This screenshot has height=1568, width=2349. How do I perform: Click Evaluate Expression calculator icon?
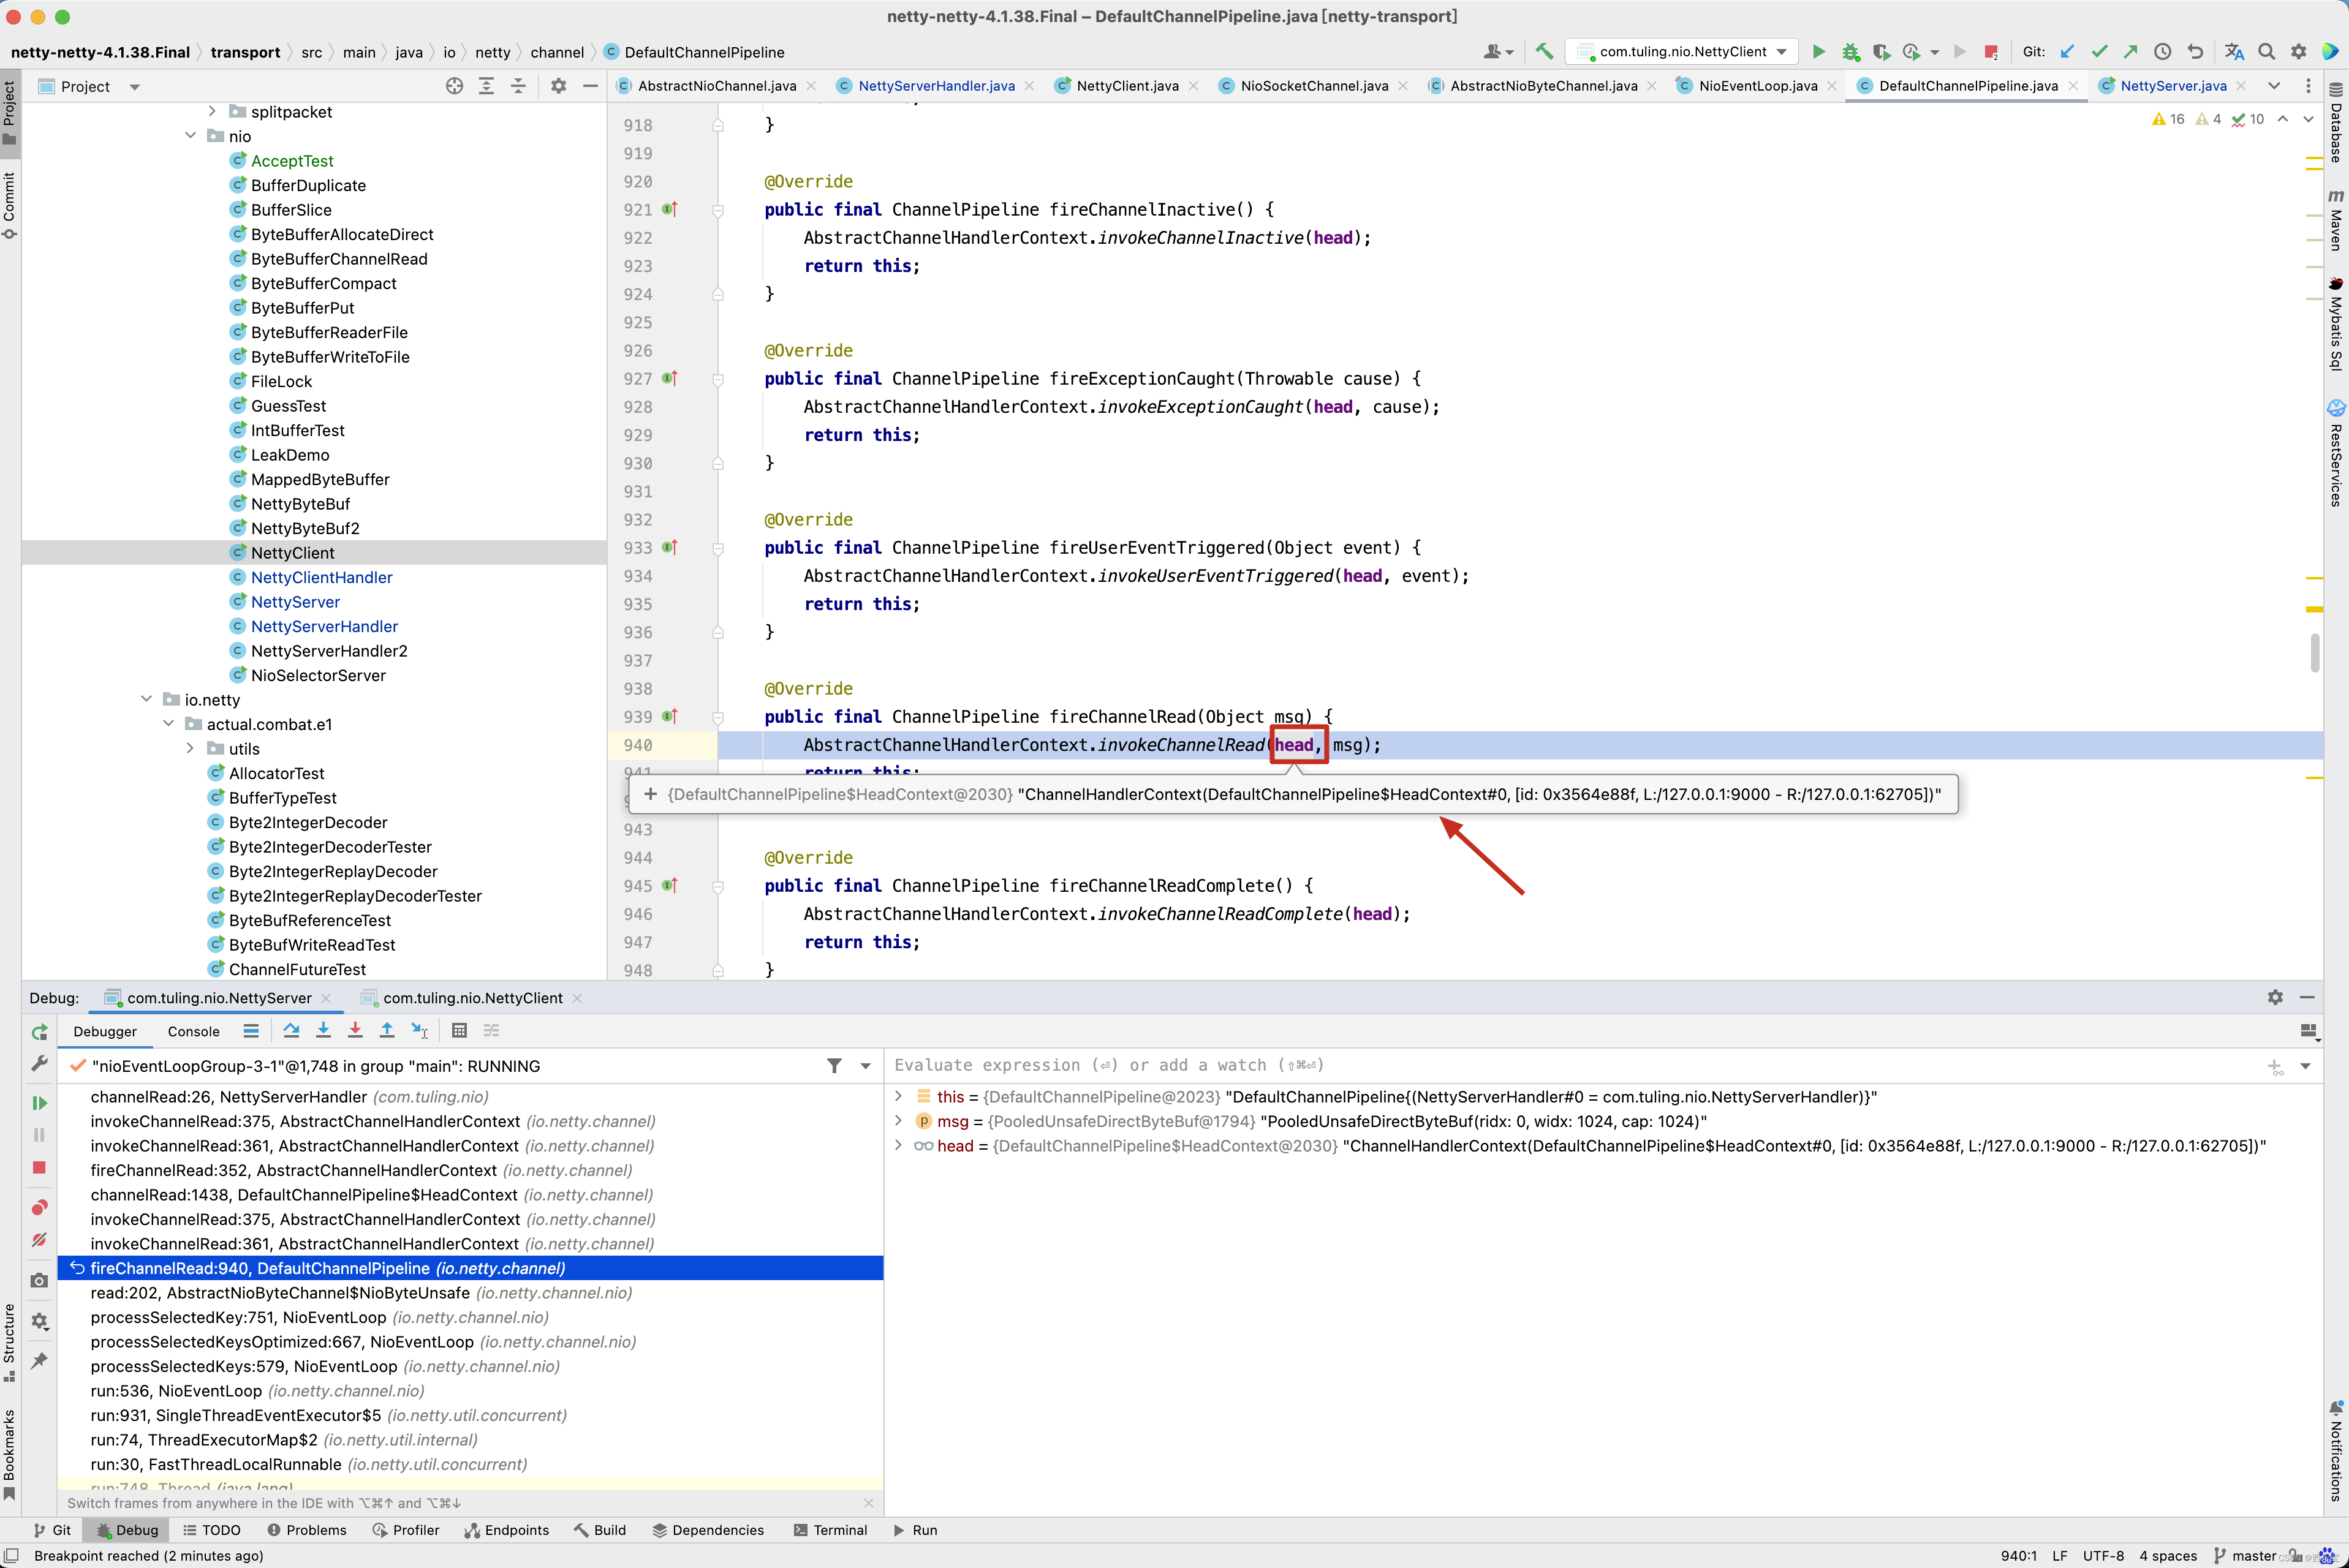459,1030
